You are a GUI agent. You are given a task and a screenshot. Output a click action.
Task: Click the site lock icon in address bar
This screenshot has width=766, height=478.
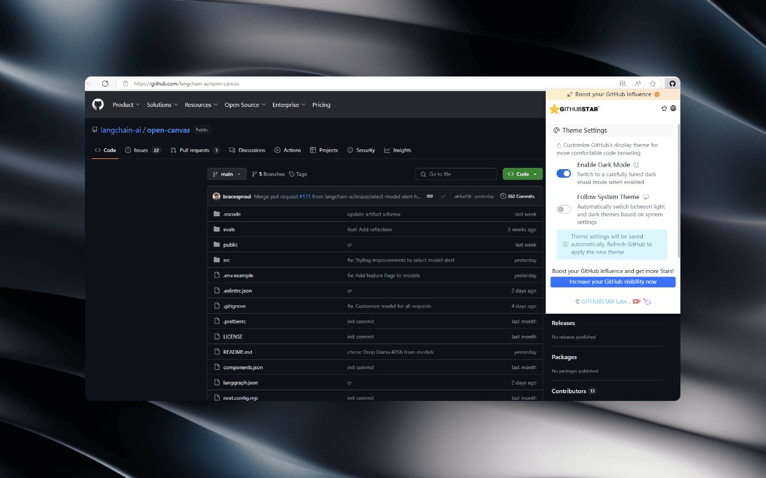tap(125, 84)
